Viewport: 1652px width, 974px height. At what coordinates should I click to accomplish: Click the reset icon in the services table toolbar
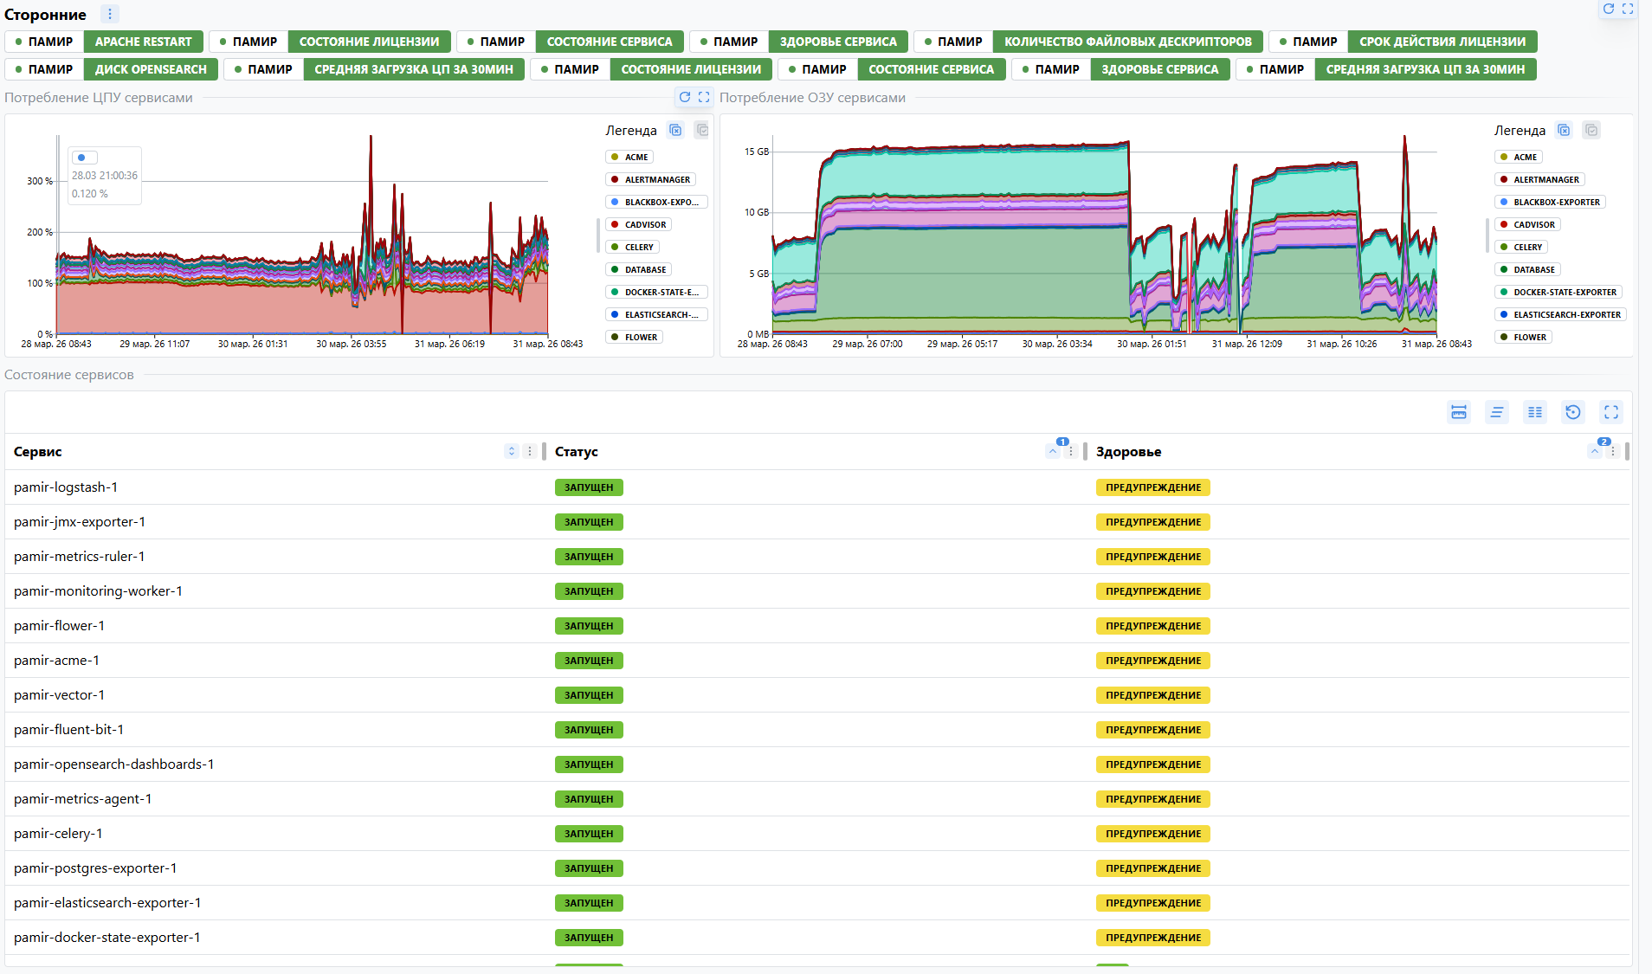[1572, 412]
